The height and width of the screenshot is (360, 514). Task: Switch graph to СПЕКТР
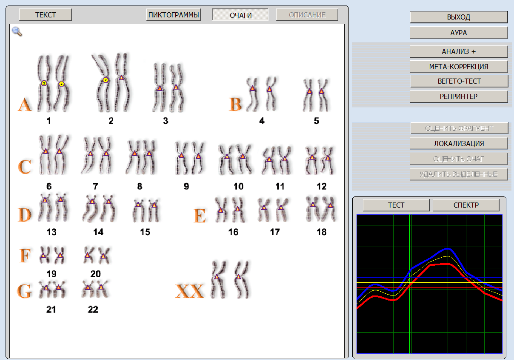click(466, 205)
